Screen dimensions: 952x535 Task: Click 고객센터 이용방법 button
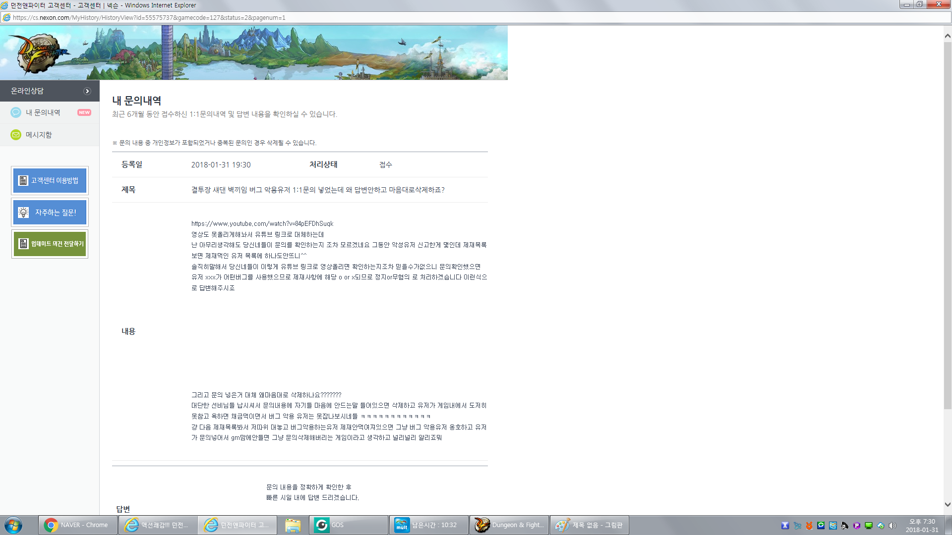55,180
